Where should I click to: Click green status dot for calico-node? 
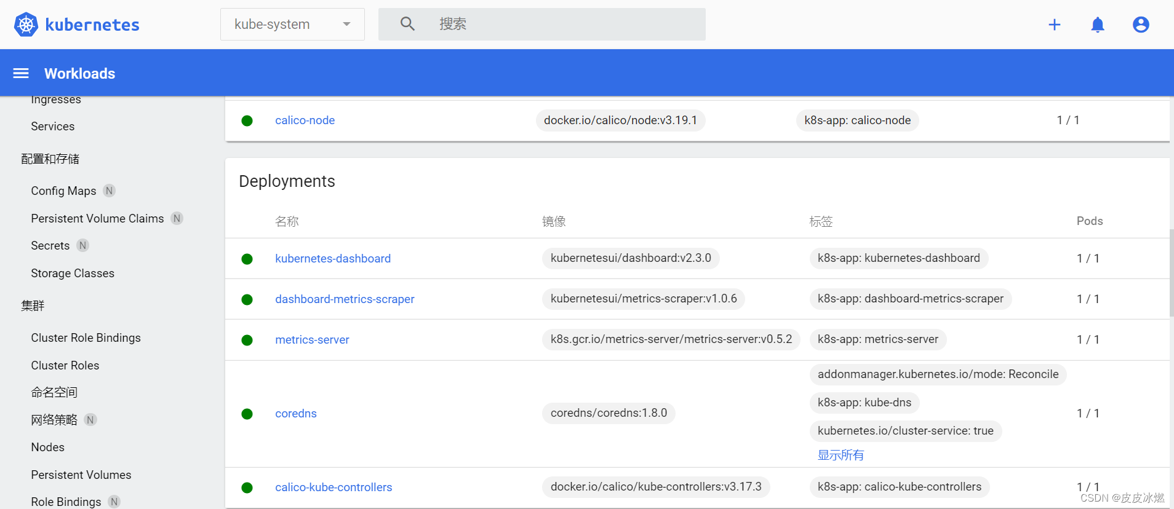click(247, 120)
